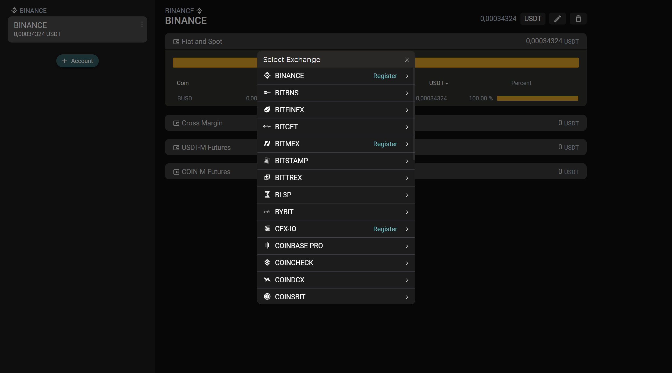Click the BINANCE exchange logo icon

pos(267,76)
